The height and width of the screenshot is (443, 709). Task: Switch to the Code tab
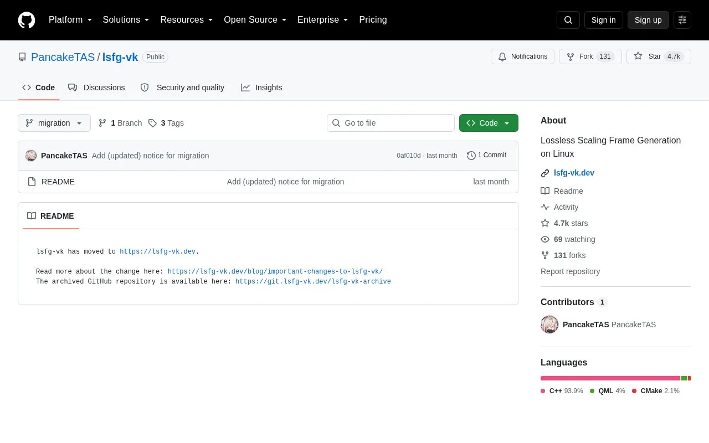(39, 87)
